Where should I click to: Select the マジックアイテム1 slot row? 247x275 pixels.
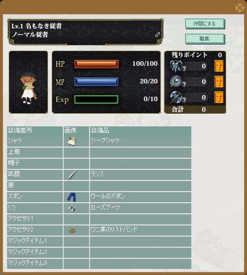99,241
